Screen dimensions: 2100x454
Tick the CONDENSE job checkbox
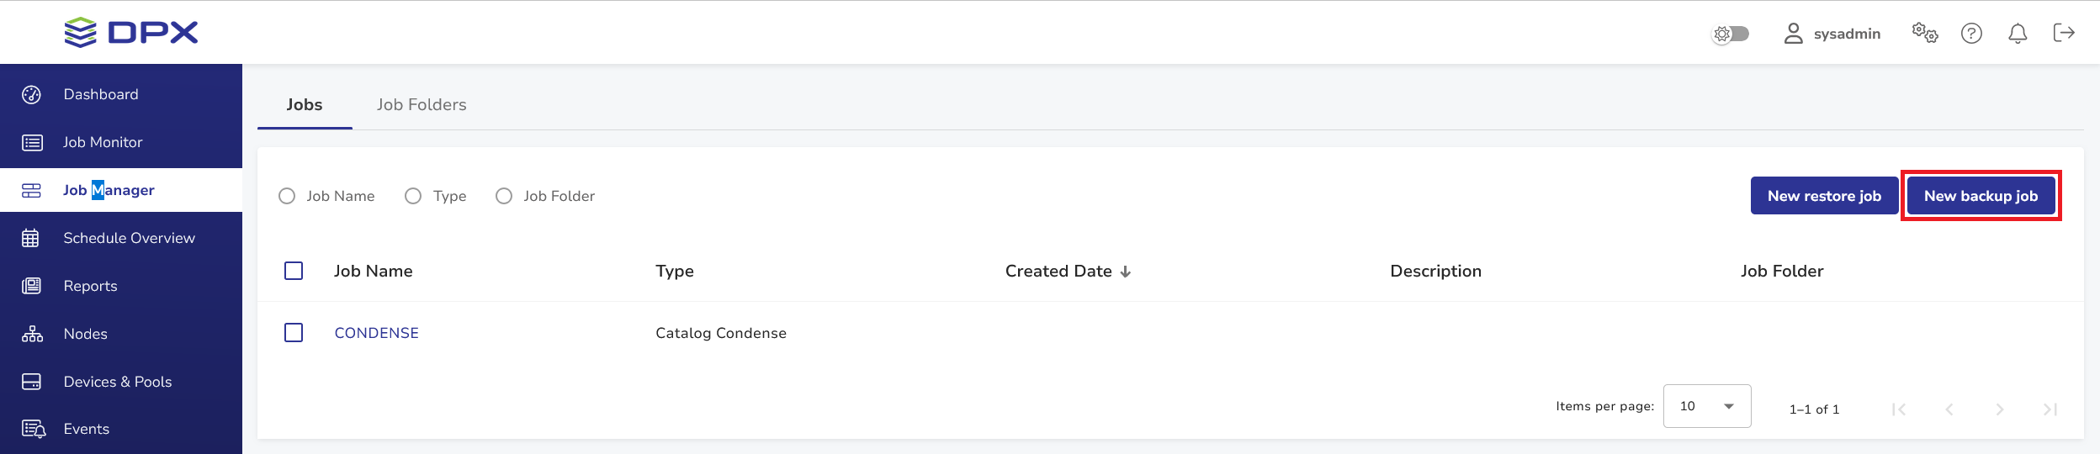[x=294, y=333]
